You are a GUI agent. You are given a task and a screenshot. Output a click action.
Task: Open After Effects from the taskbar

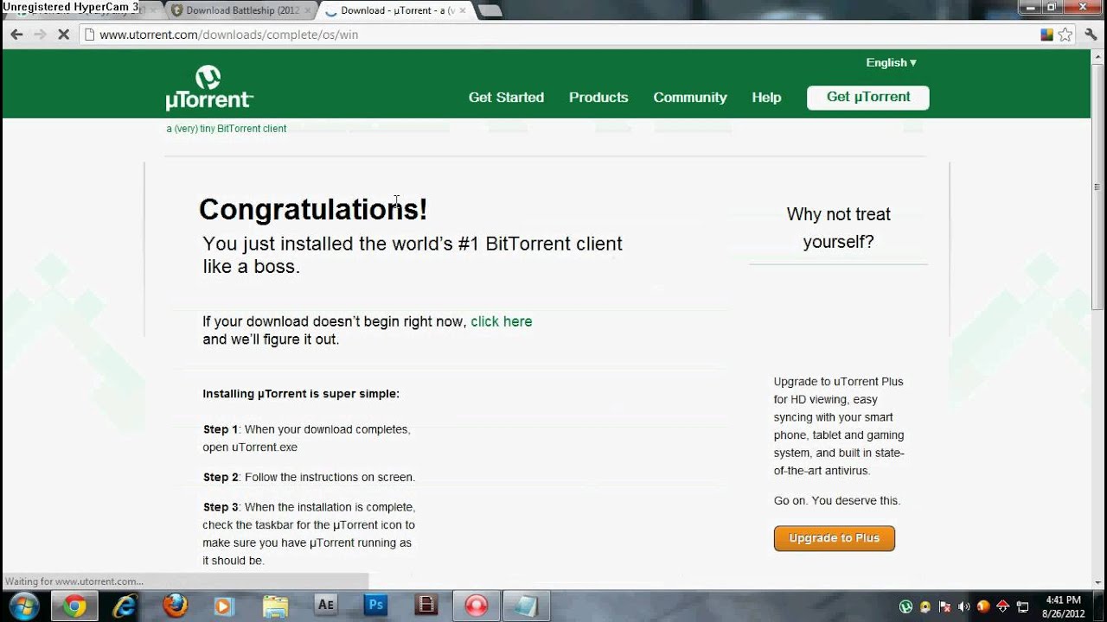point(325,606)
